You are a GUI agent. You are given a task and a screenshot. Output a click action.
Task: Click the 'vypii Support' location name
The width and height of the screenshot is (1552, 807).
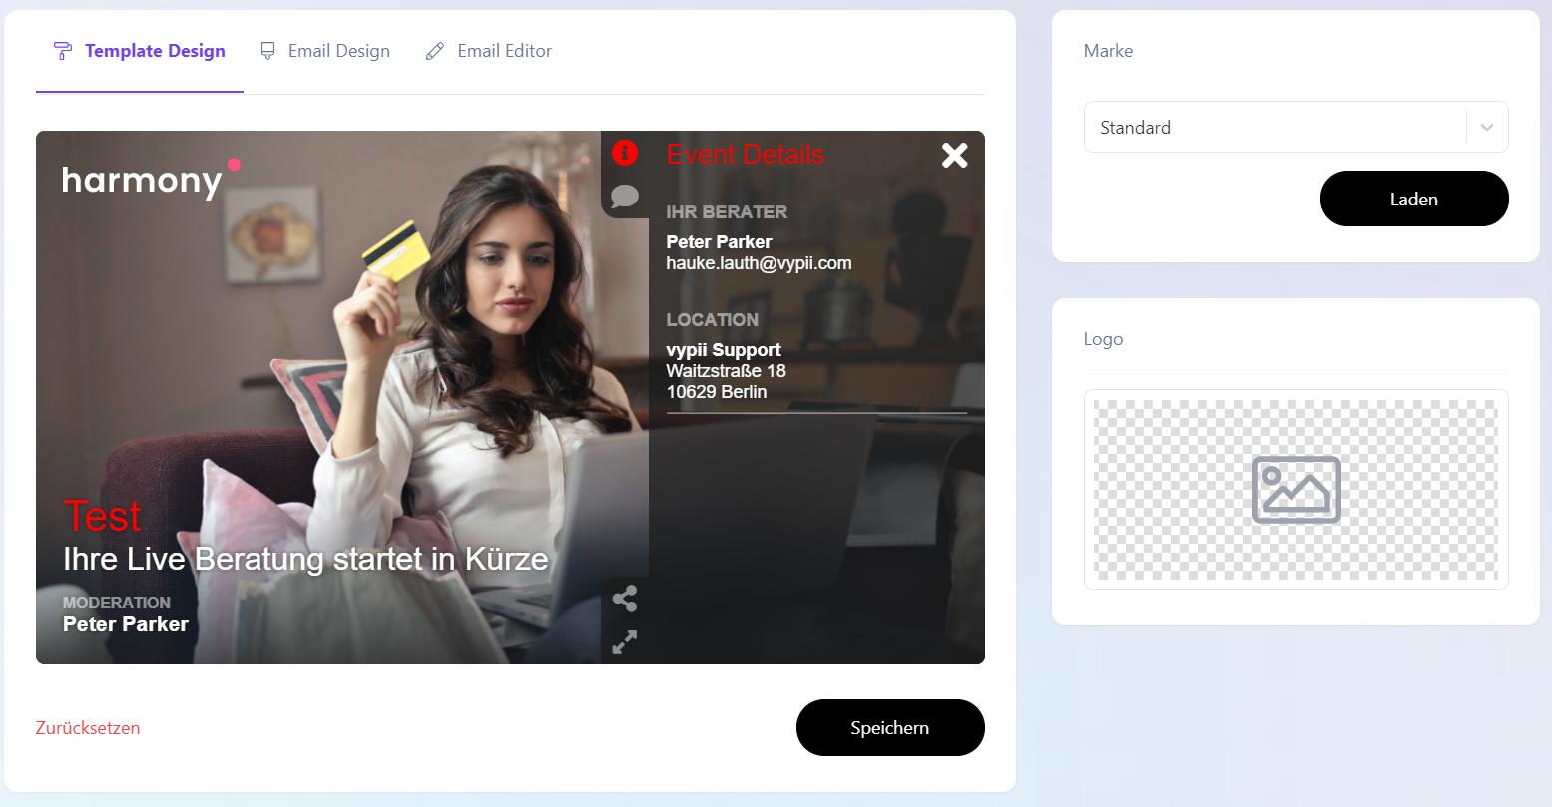point(724,350)
